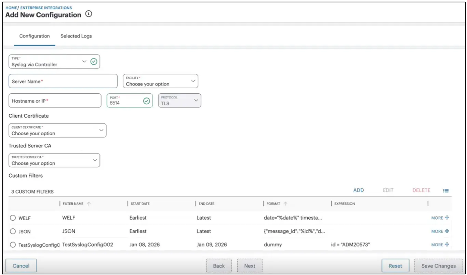Click DELETE above the custom filters table
The width and height of the screenshot is (467, 275).
421,190
